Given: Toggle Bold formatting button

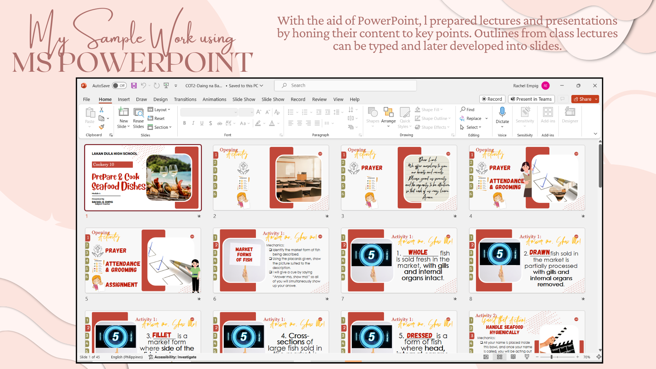Looking at the screenshot, I should (x=184, y=123).
